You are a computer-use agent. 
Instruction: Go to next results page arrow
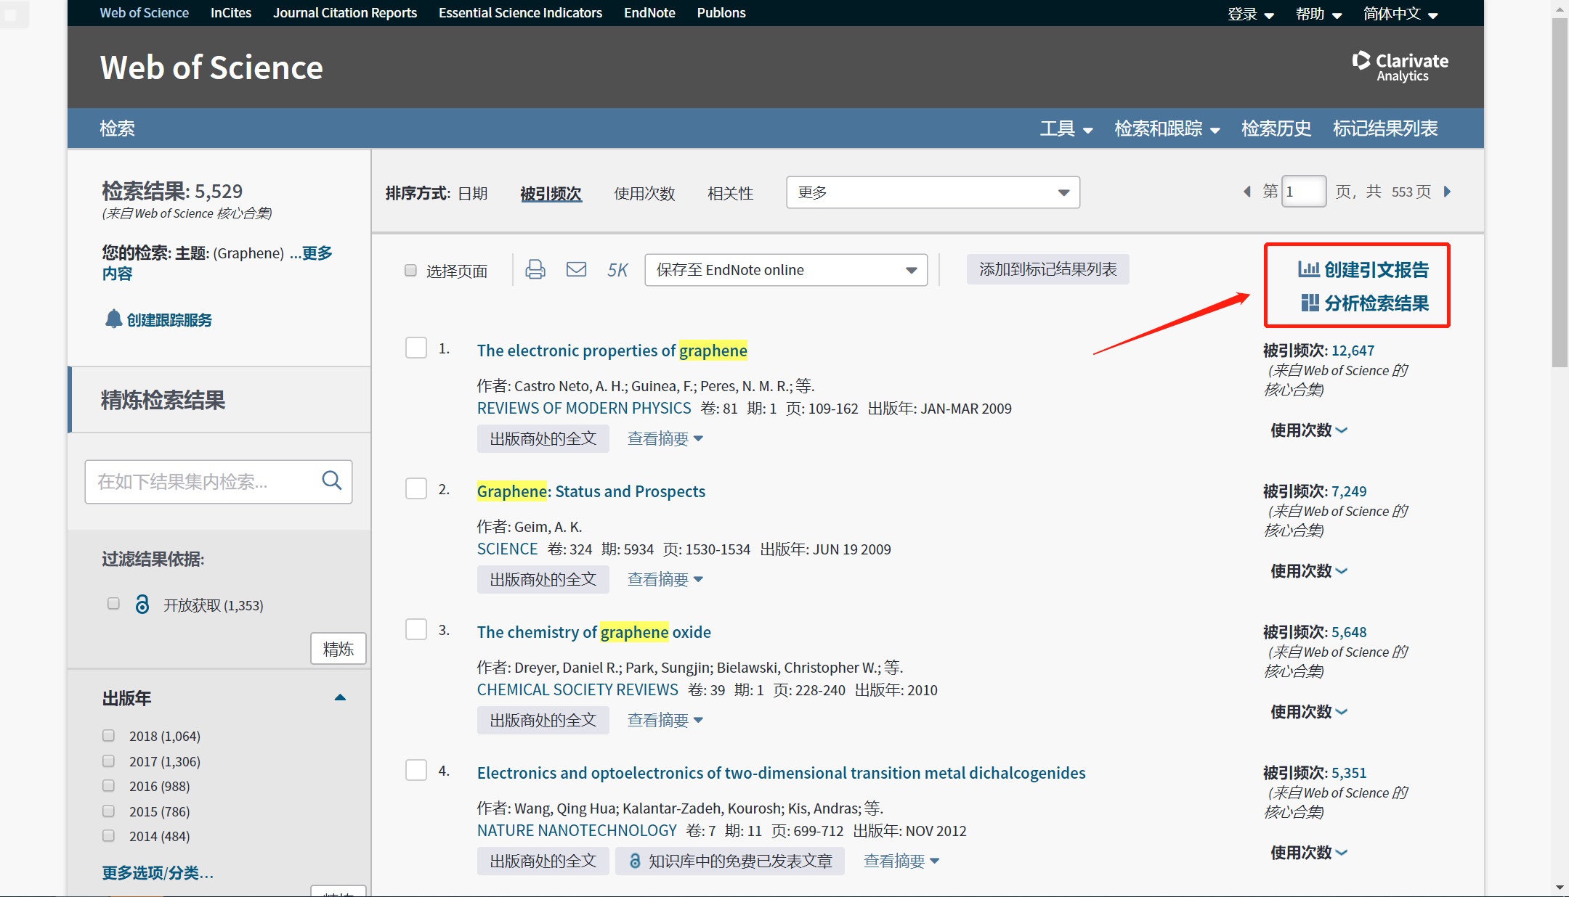pyautogui.click(x=1447, y=192)
